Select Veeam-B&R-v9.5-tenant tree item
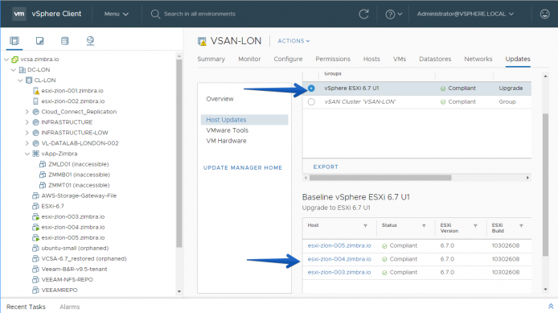This screenshot has width=558, height=313. (x=75, y=270)
